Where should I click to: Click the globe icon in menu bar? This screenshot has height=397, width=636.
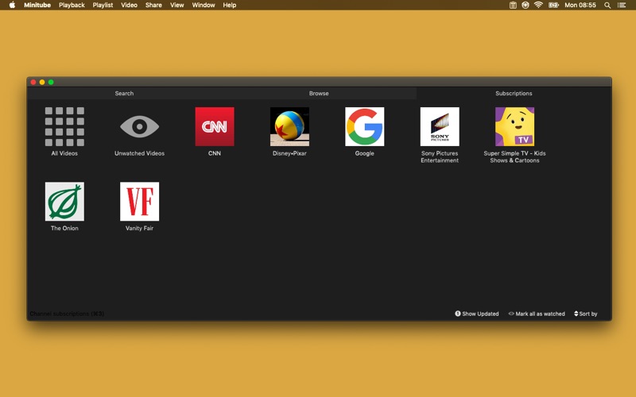click(x=525, y=5)
